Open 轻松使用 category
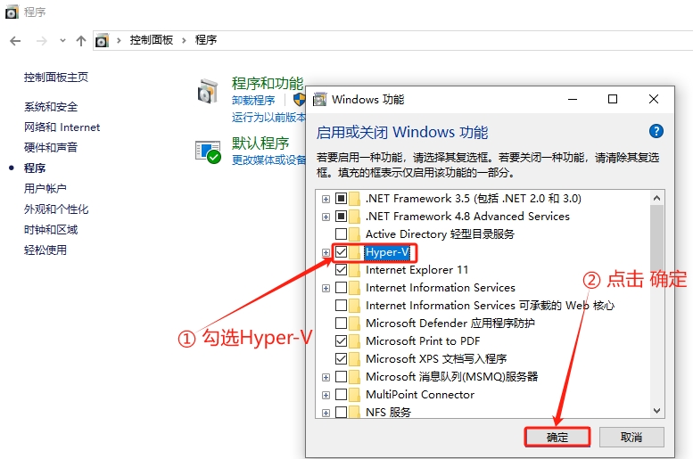This screenshot has height=459, width=693. [45, 250]
